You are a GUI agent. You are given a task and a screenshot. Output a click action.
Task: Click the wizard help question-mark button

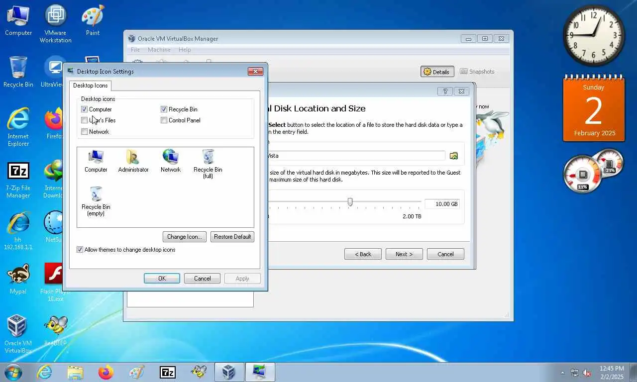click(445, 91)
